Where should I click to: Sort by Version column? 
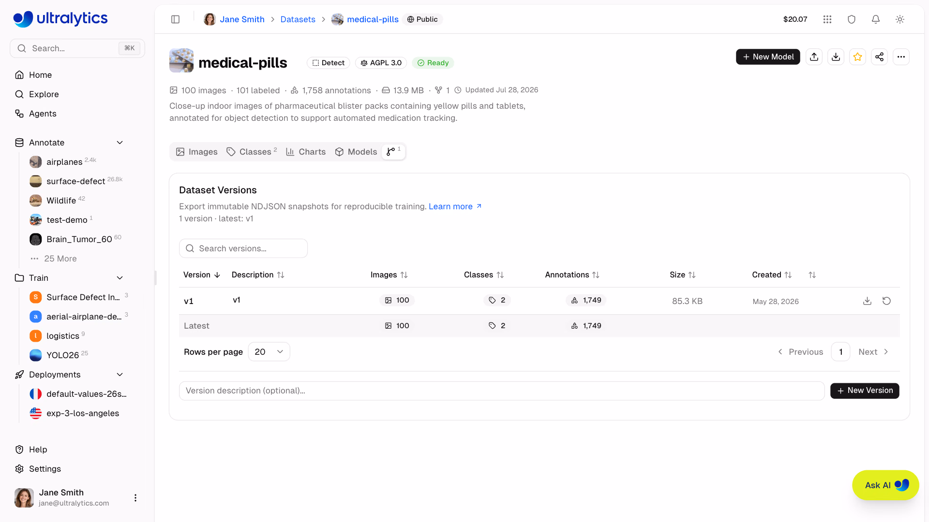tap(202, 275)
